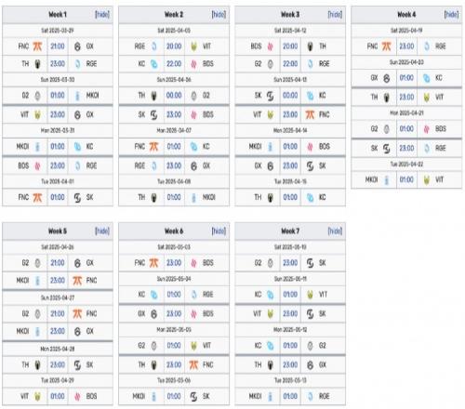This screenshot has height=409, width=465.
Task: Collapse Week 1 with its hide toggle
Action: coord(102,14)
